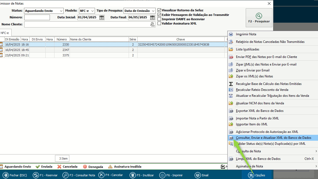Open the Data Final calendar picker icon

coord(152,18)
